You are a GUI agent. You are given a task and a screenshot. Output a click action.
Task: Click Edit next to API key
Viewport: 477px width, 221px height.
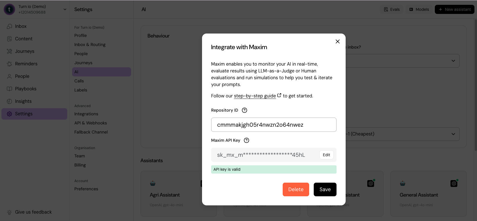coord(326,155)
